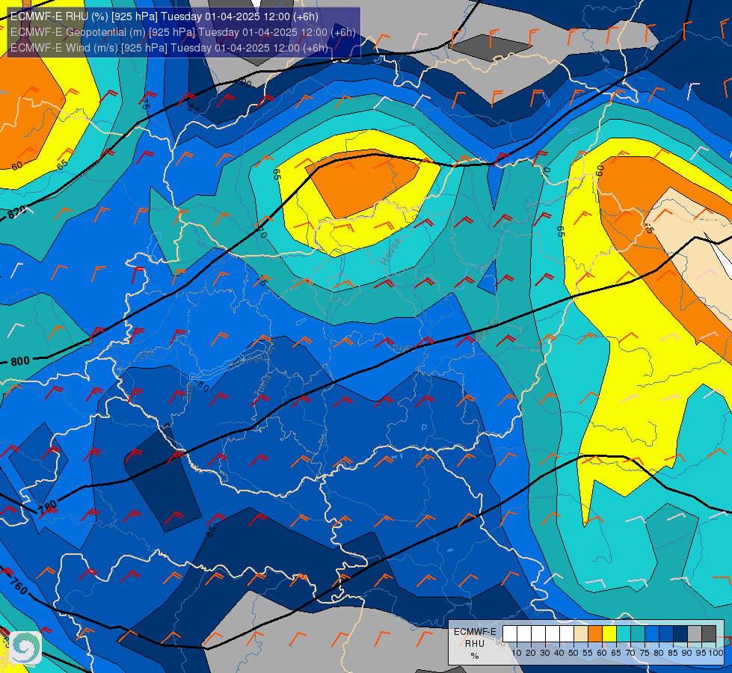This screenshot has height=673, width=732.
Task: Click the bold 820 geopotential contour label
Action: click(x=17, y=213)
